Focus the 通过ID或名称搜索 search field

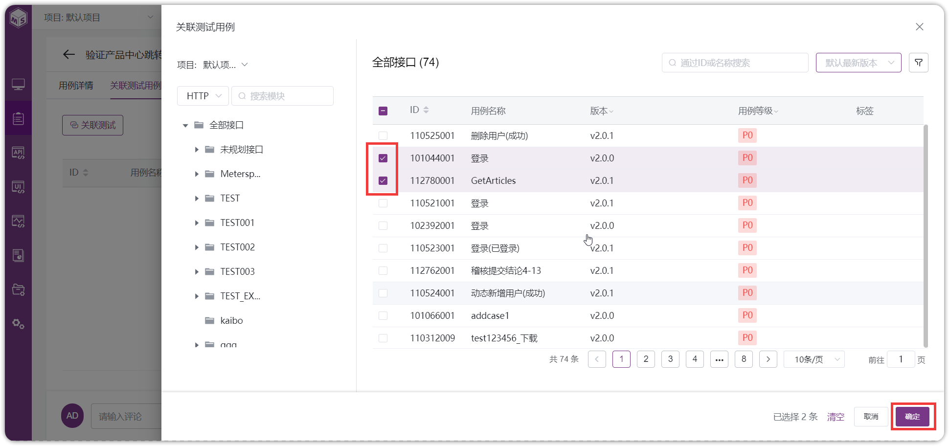[x=735, y=63]
